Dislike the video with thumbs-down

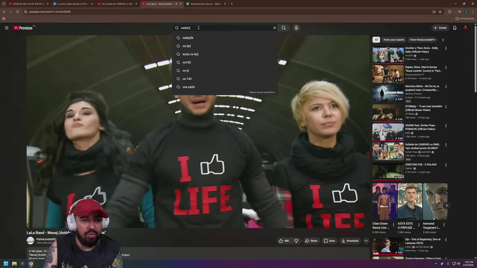tap(296, 241)
